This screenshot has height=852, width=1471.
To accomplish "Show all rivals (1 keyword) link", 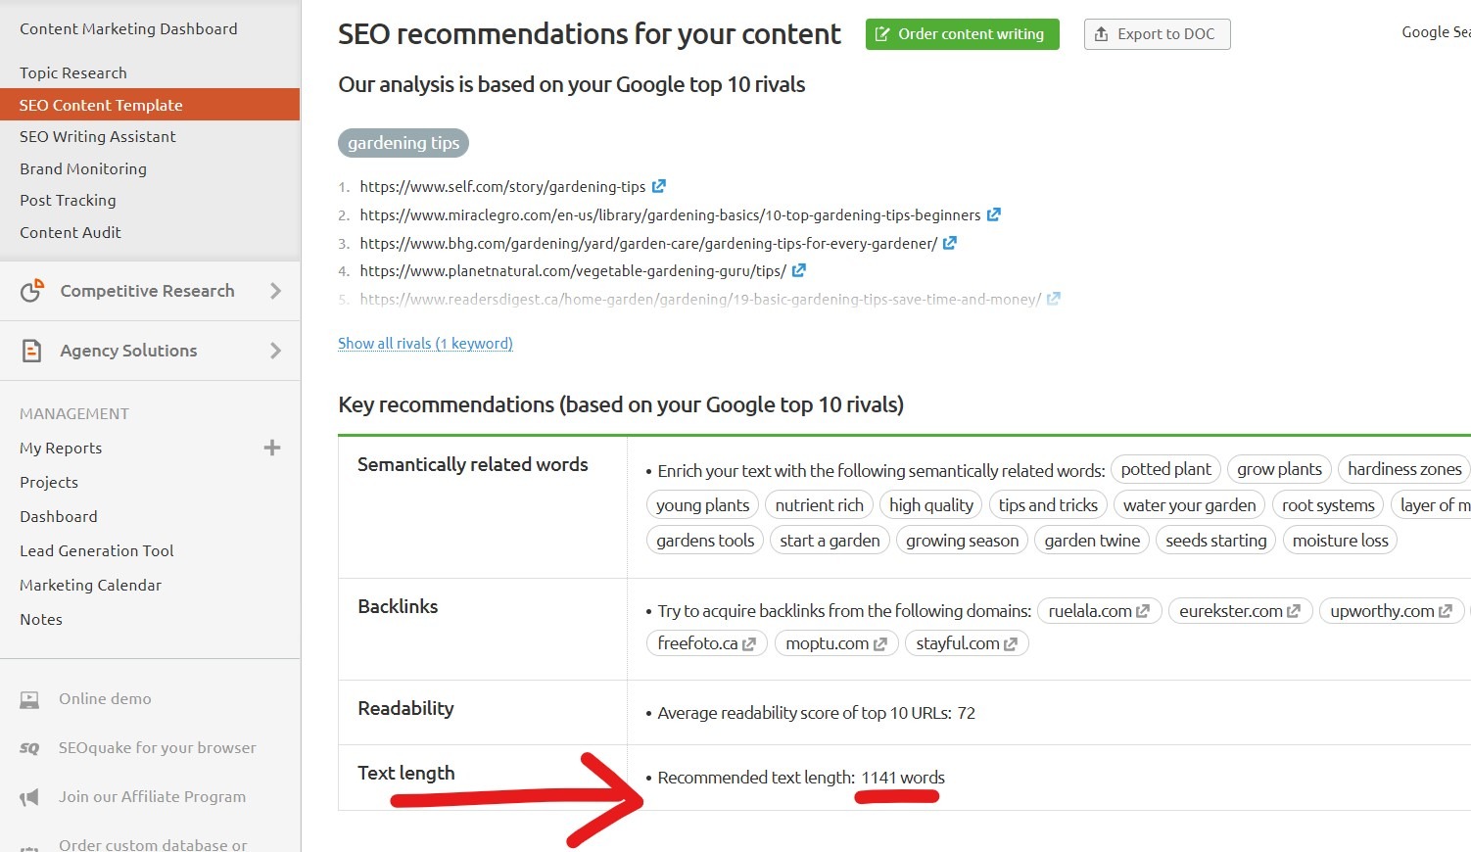I will click(425, 344).
